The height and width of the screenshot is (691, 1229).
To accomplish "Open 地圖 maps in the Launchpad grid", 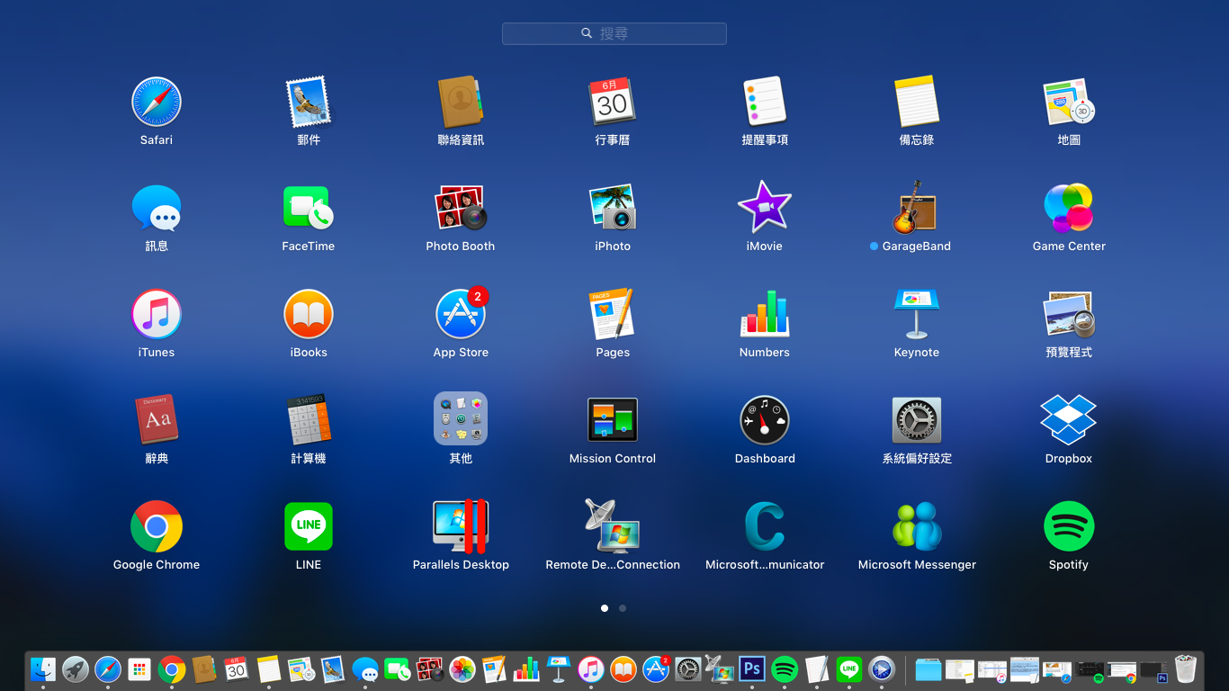I will point(1069,102).
